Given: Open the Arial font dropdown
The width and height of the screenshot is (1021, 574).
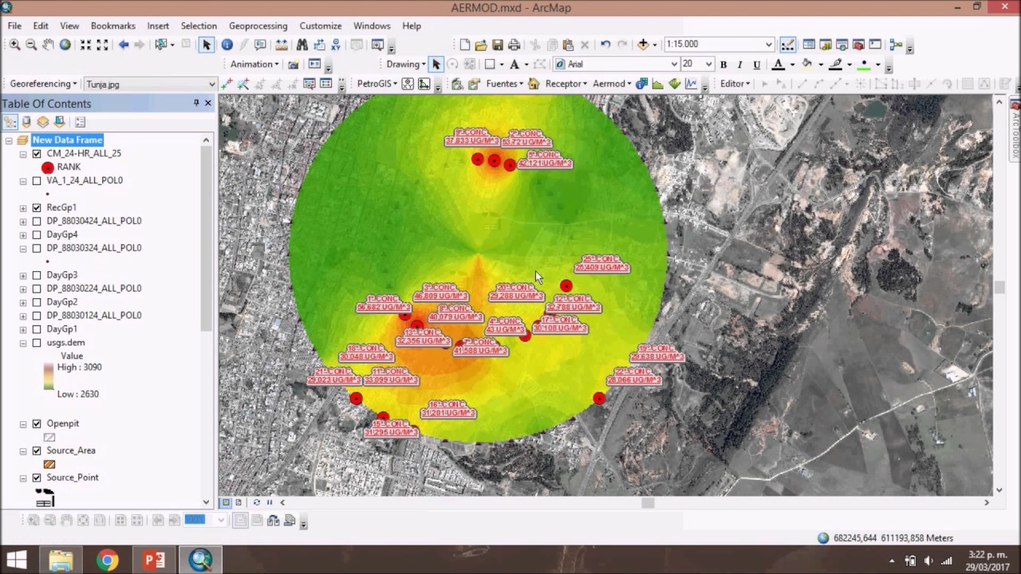Looking at the screenshot, I should [x=675, y=64].
